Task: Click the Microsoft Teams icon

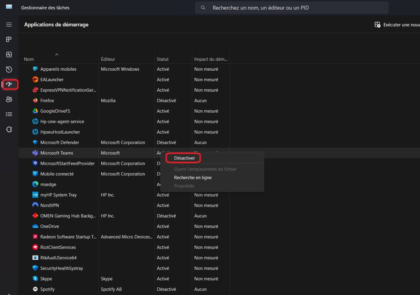Action: point(35,153)
